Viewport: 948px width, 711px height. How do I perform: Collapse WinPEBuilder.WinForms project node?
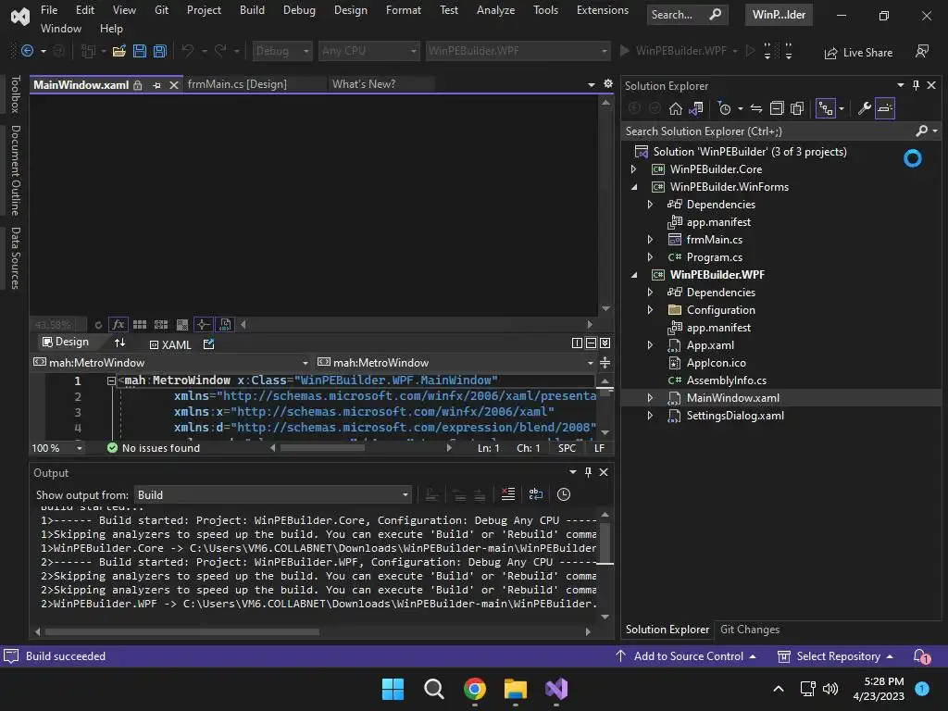[x=633, y=187]
